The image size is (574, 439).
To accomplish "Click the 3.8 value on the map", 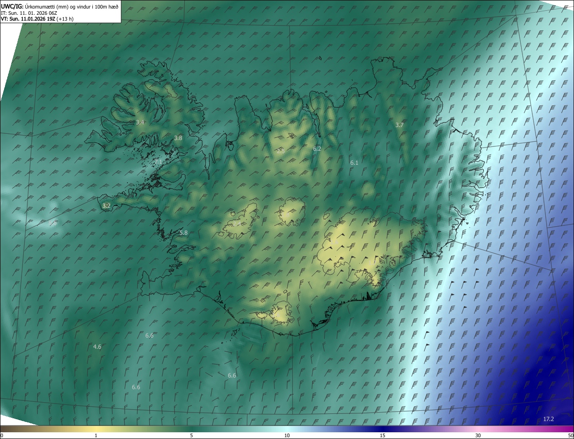I will 178,138.
